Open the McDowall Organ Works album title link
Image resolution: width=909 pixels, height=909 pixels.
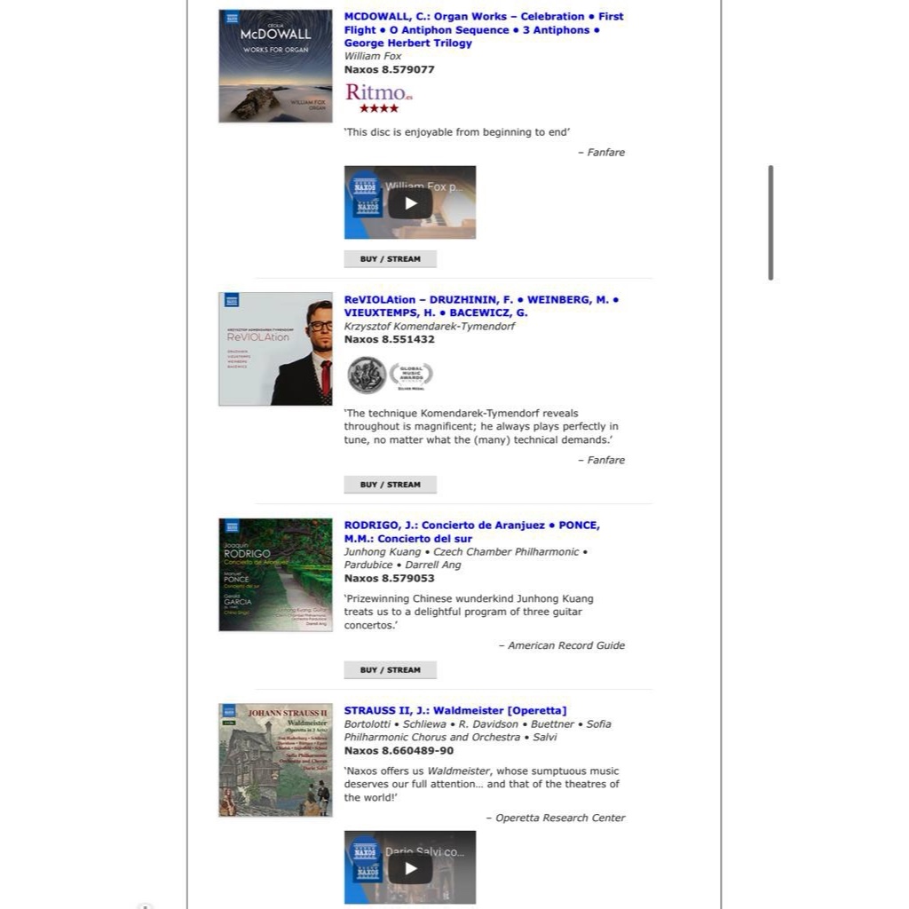pos(484,29)
